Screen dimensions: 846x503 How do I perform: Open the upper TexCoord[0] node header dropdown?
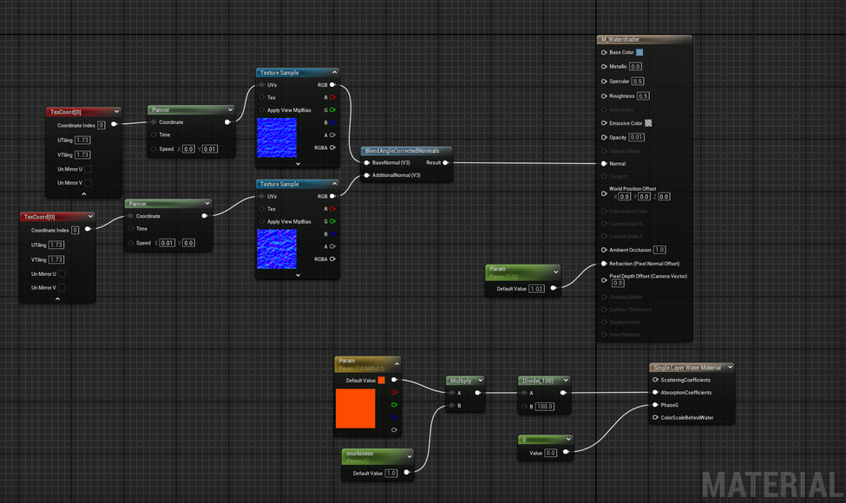click(116, 112)
